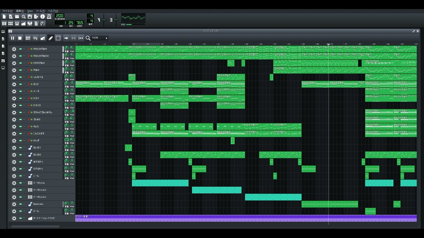Open the Automation Editor icon
The height and width of the screenshot is (238, 424).
[x=24, y=23]
